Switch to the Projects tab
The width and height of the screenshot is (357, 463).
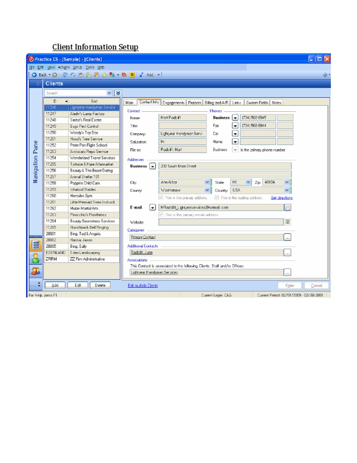point(195,103)
